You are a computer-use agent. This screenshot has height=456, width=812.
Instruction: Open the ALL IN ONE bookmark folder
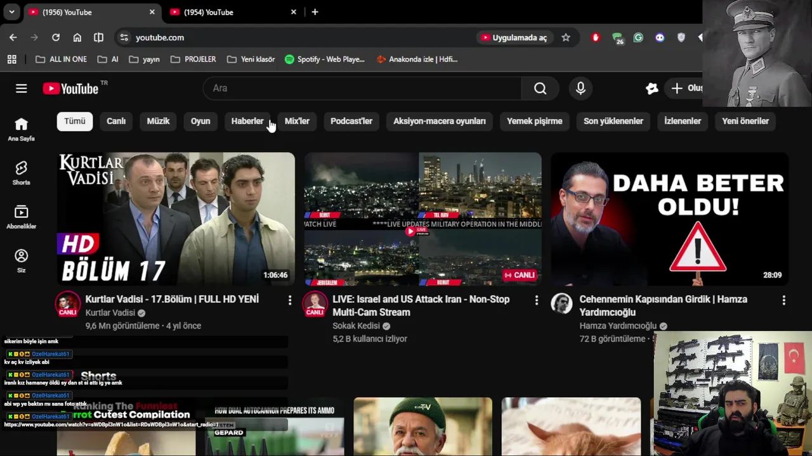pos(61,59)
